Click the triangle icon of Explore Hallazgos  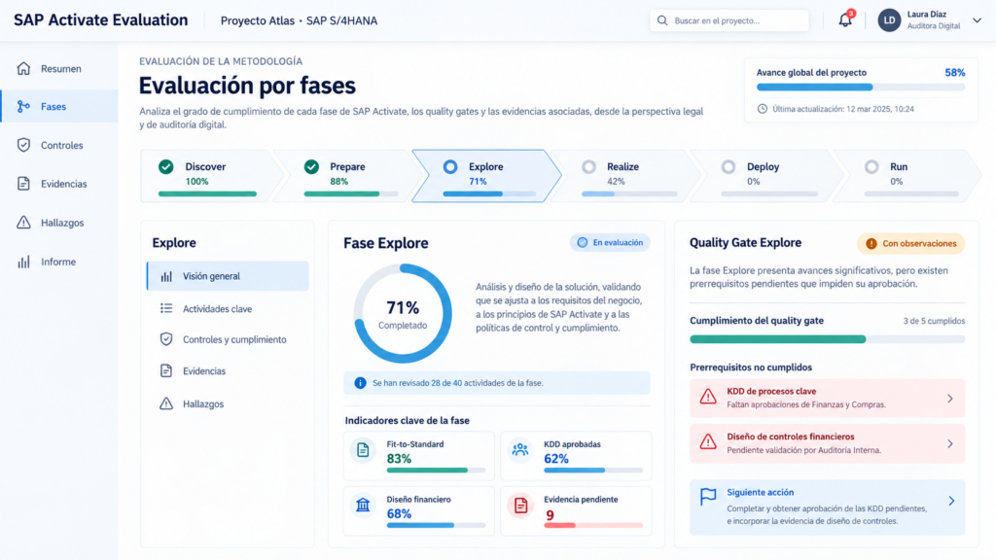pyautogui.click(x=166, y=403)
